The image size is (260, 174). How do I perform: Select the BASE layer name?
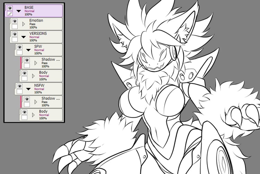click(29, 8)
